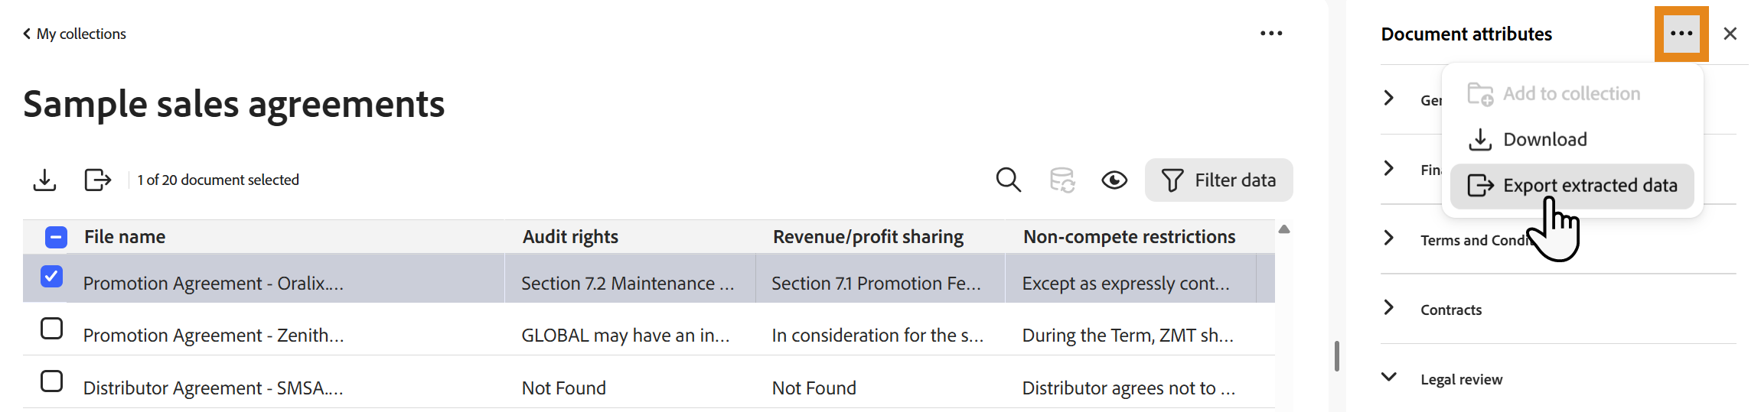Image resolution: width=1761 pixels, height=412 pixels.
Task: Click the table scroll up arrow
Action: (1284, 229)
